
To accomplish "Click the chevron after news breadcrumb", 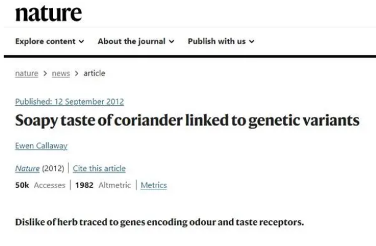I will pyautogui.click(x=77, y=74).
